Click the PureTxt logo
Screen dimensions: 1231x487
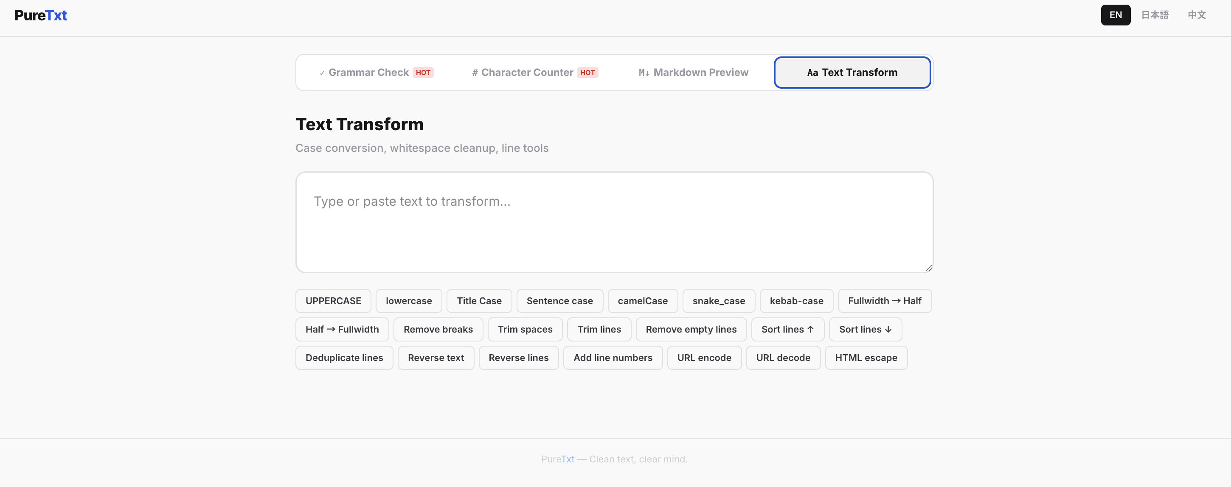click(x=41, y=15)
